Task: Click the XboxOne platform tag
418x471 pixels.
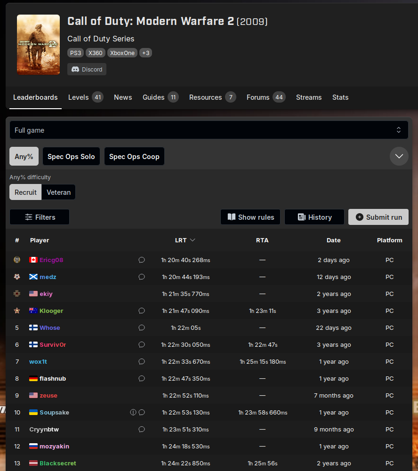Action: 122,53
